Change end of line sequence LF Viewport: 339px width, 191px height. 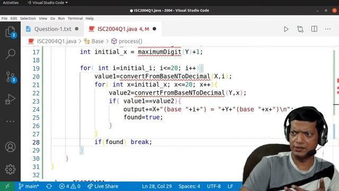point(230,186)
